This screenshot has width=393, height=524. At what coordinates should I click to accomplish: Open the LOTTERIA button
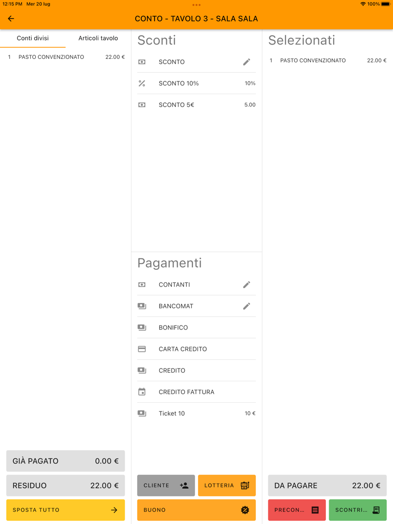227,486
